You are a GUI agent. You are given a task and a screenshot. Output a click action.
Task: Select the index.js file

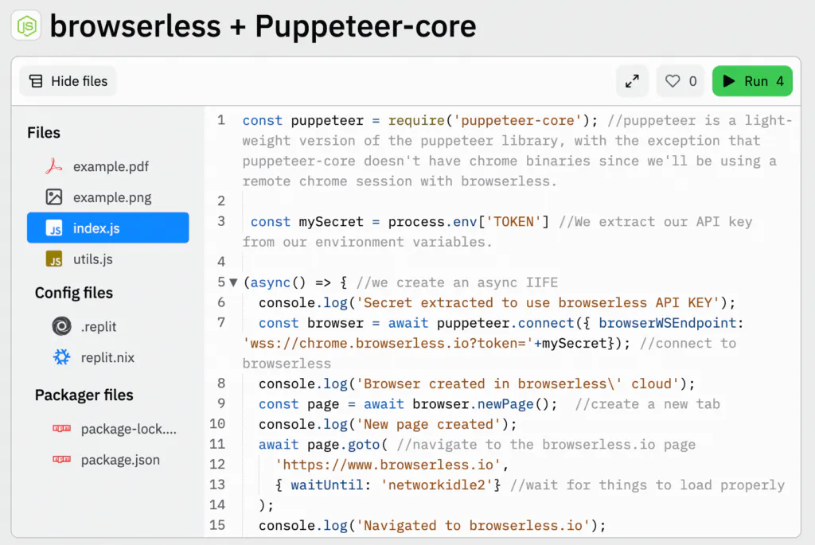pos(108,228)
